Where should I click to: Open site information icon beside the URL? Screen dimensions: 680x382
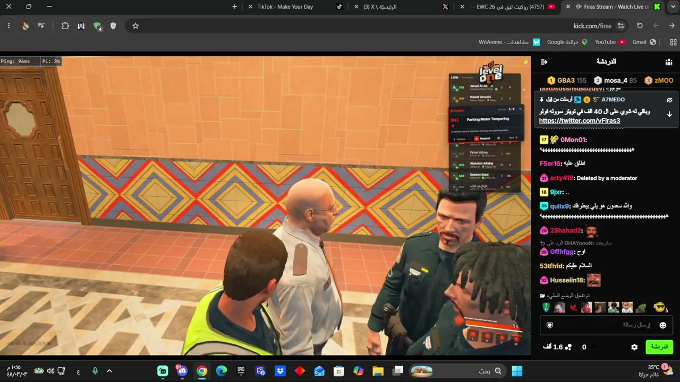point(621,25)
